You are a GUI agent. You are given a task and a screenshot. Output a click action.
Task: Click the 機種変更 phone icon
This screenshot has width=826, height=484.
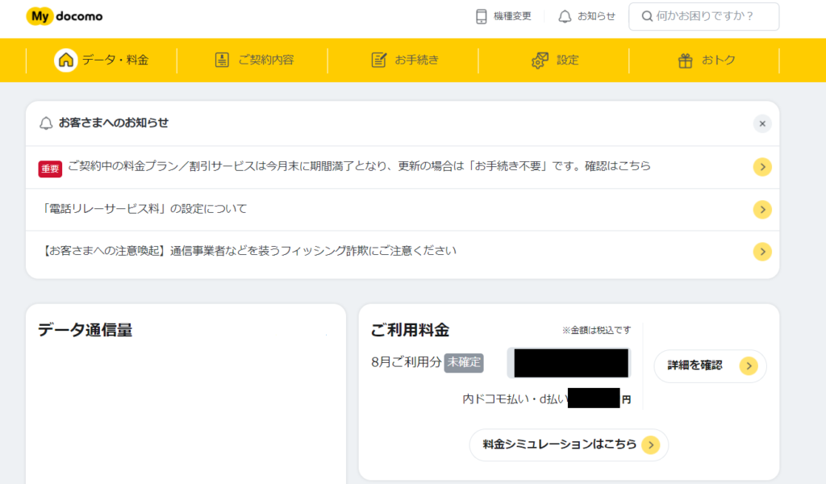point(481,16)
